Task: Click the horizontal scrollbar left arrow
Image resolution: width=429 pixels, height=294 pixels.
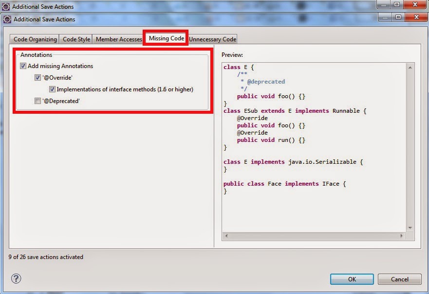Action: coord(225,236)
